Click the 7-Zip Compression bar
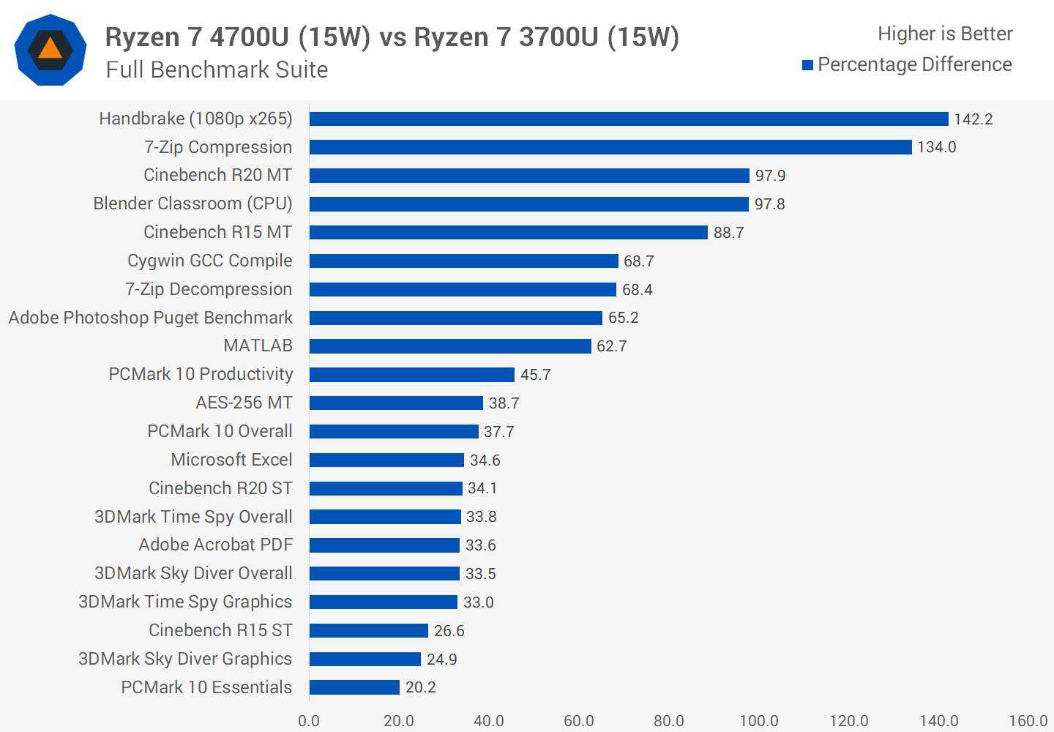The image size is (1054, 732). (610, 147)
